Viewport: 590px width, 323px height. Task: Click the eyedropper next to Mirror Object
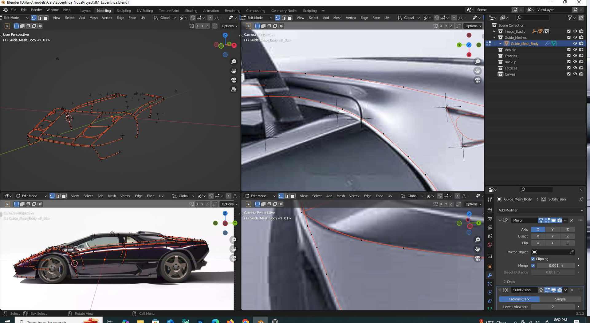click(x=572, y=252)
